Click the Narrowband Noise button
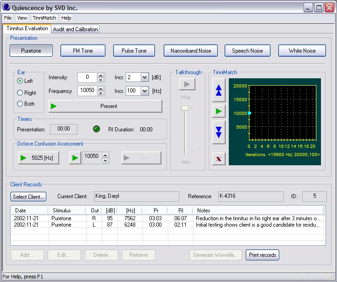This screenshot has width=337, height=282. coord(191,51)
